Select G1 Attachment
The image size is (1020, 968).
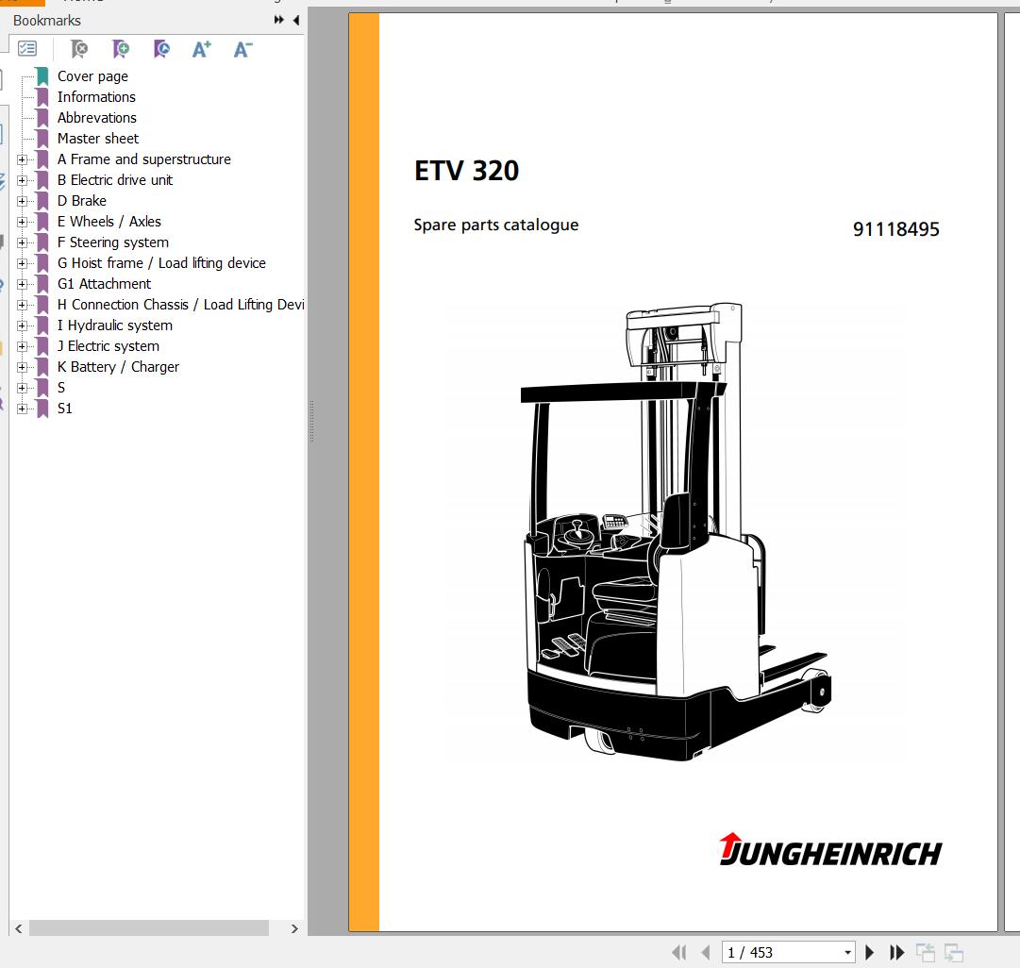click(104, 284)
